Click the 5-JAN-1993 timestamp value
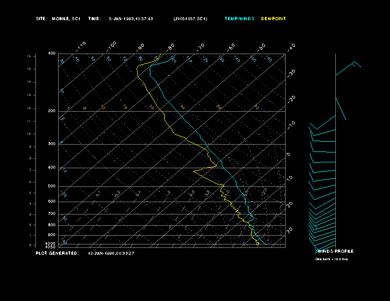The image size is (390, 301). 130,19
